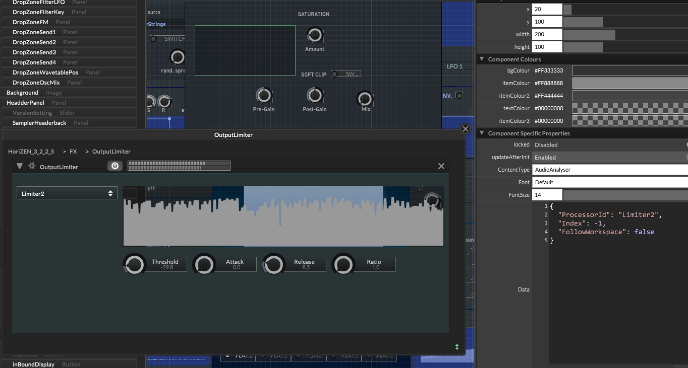Select the SamplerHeaderback panel component

69,123
